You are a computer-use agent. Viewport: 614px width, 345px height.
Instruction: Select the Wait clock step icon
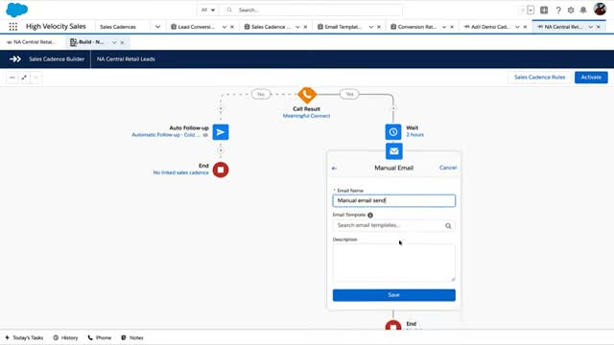(393, 132)
